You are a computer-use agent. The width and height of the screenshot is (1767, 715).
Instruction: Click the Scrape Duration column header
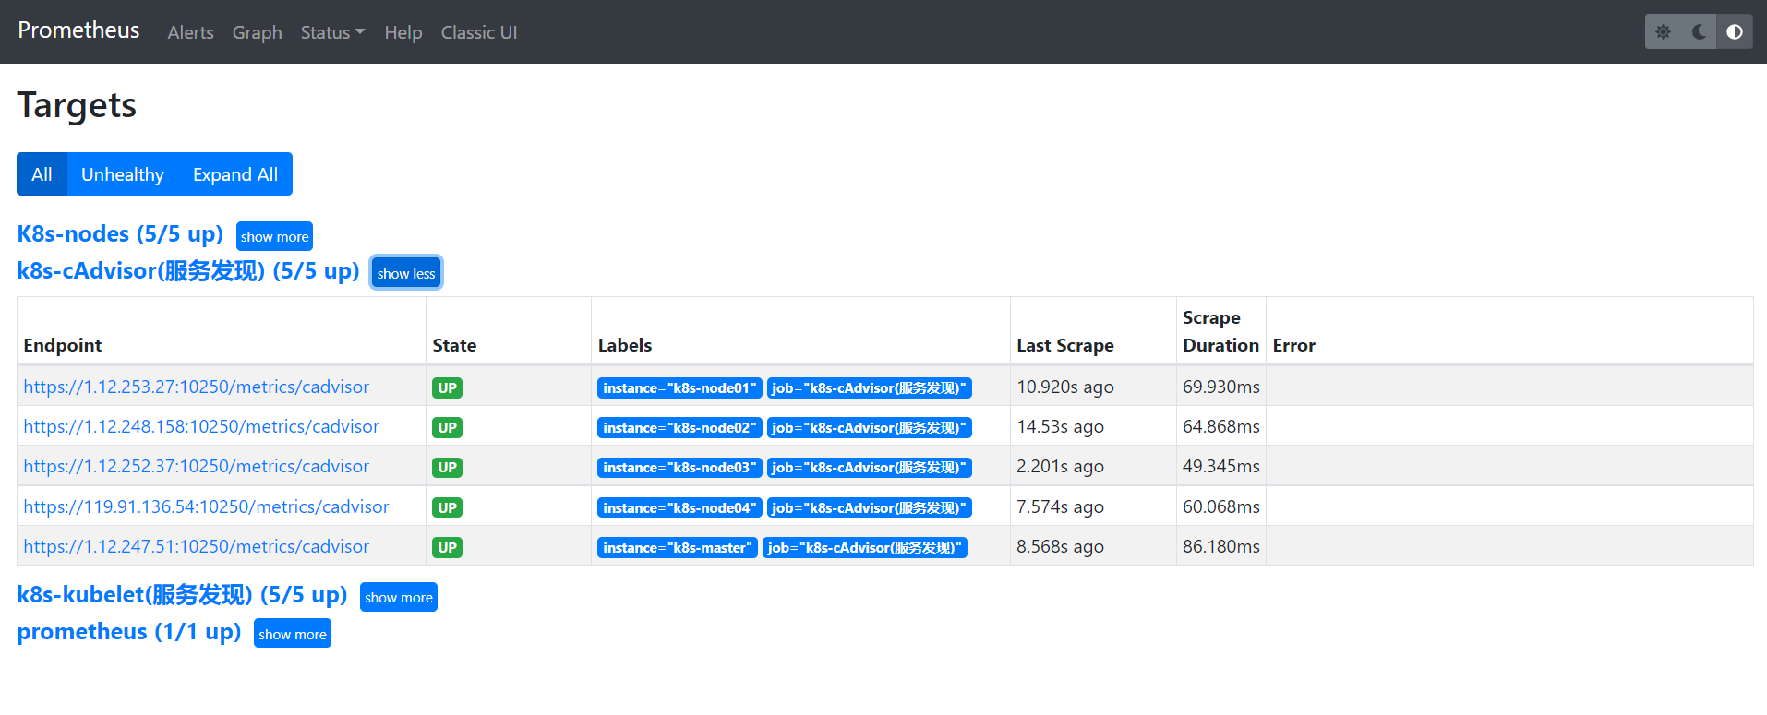click(x=1220, y=331)
